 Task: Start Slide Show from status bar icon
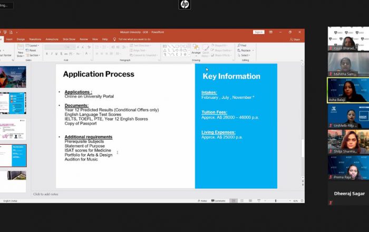[259, 201]
